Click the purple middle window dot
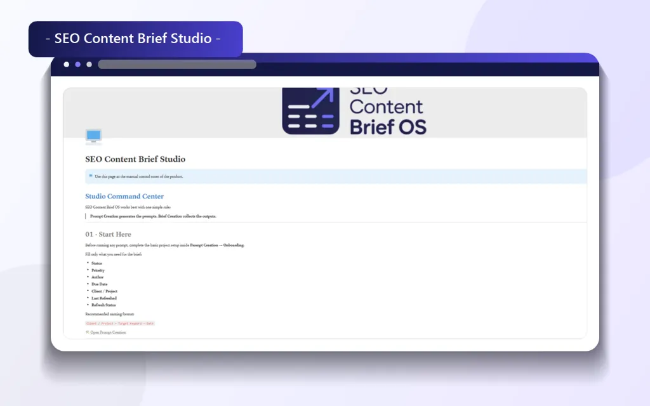This screenshot has height=406, width=650. (x=77, y=64)
